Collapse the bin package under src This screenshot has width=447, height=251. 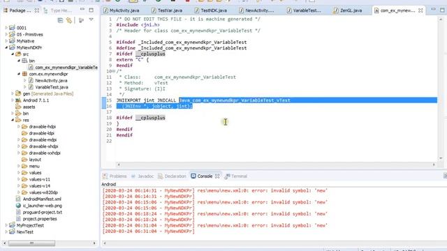(x=19, y=61)
